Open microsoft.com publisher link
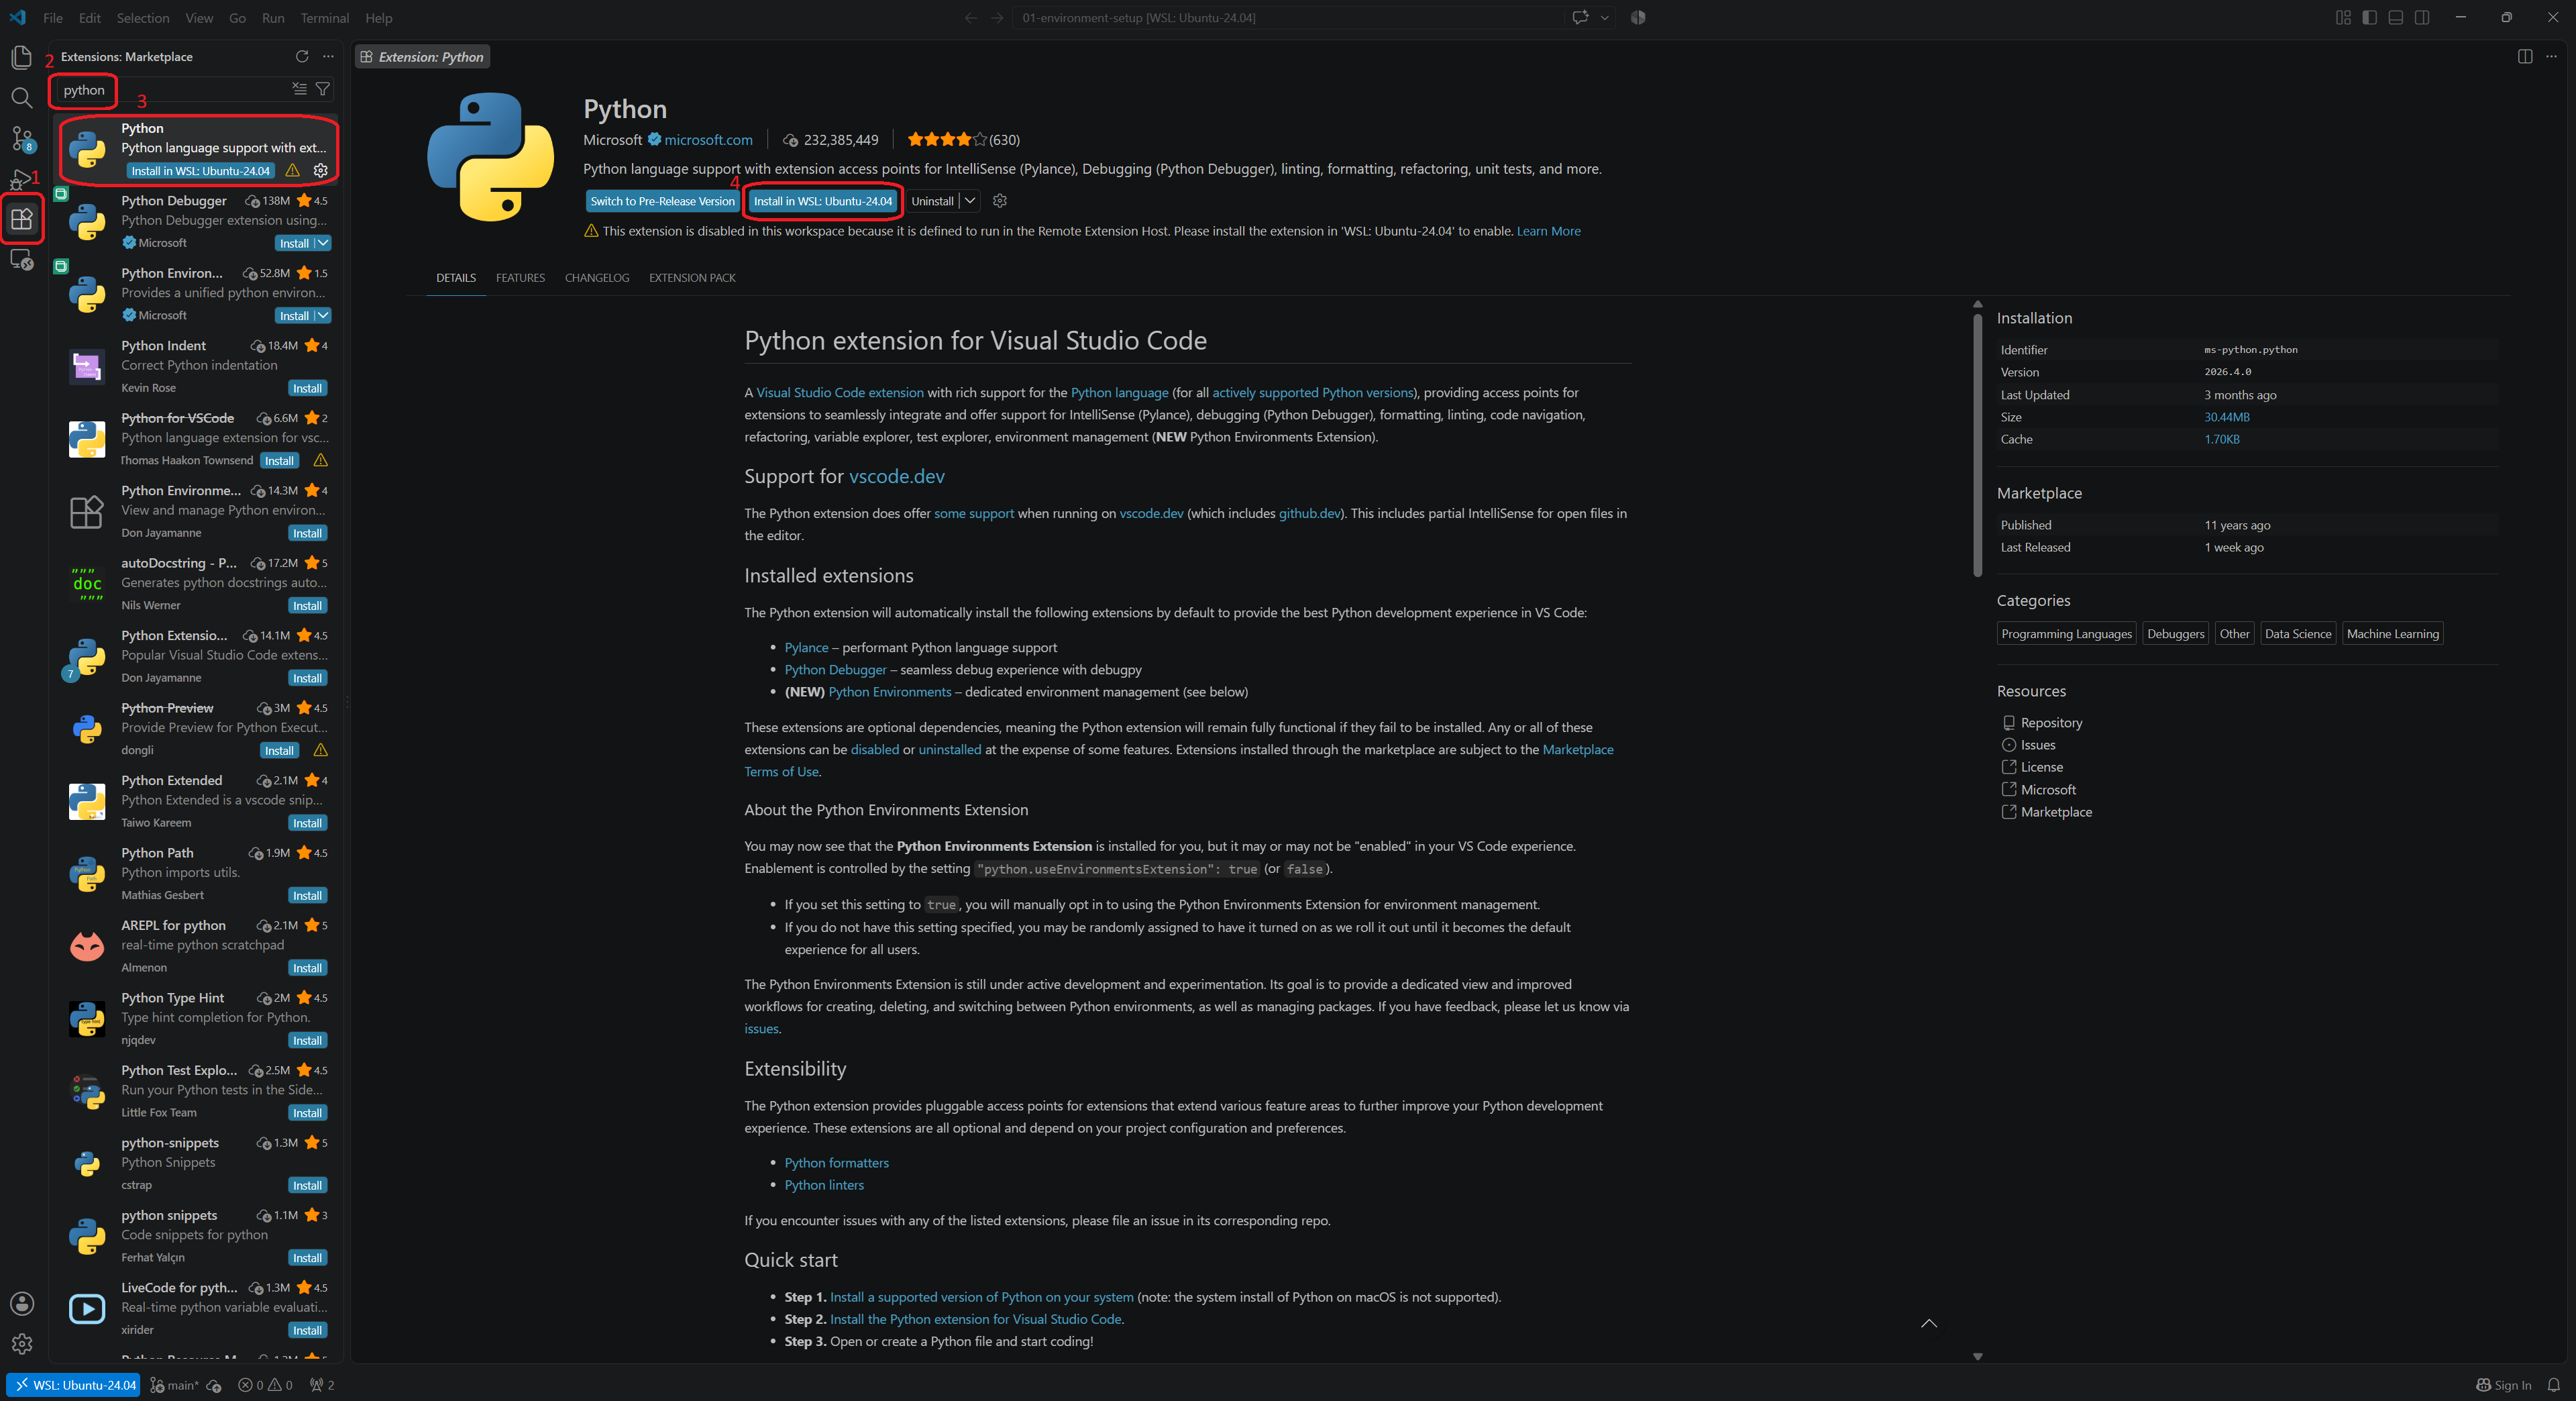The height and width of the screenshot is (1401, 2576). (x=708, y=140)
